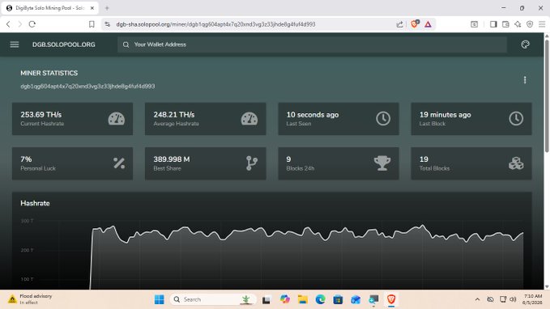The width and height of the screenshot is (550, 309).
Task: Click the search magnifier icon in wallet field
Action: [126, 44]
